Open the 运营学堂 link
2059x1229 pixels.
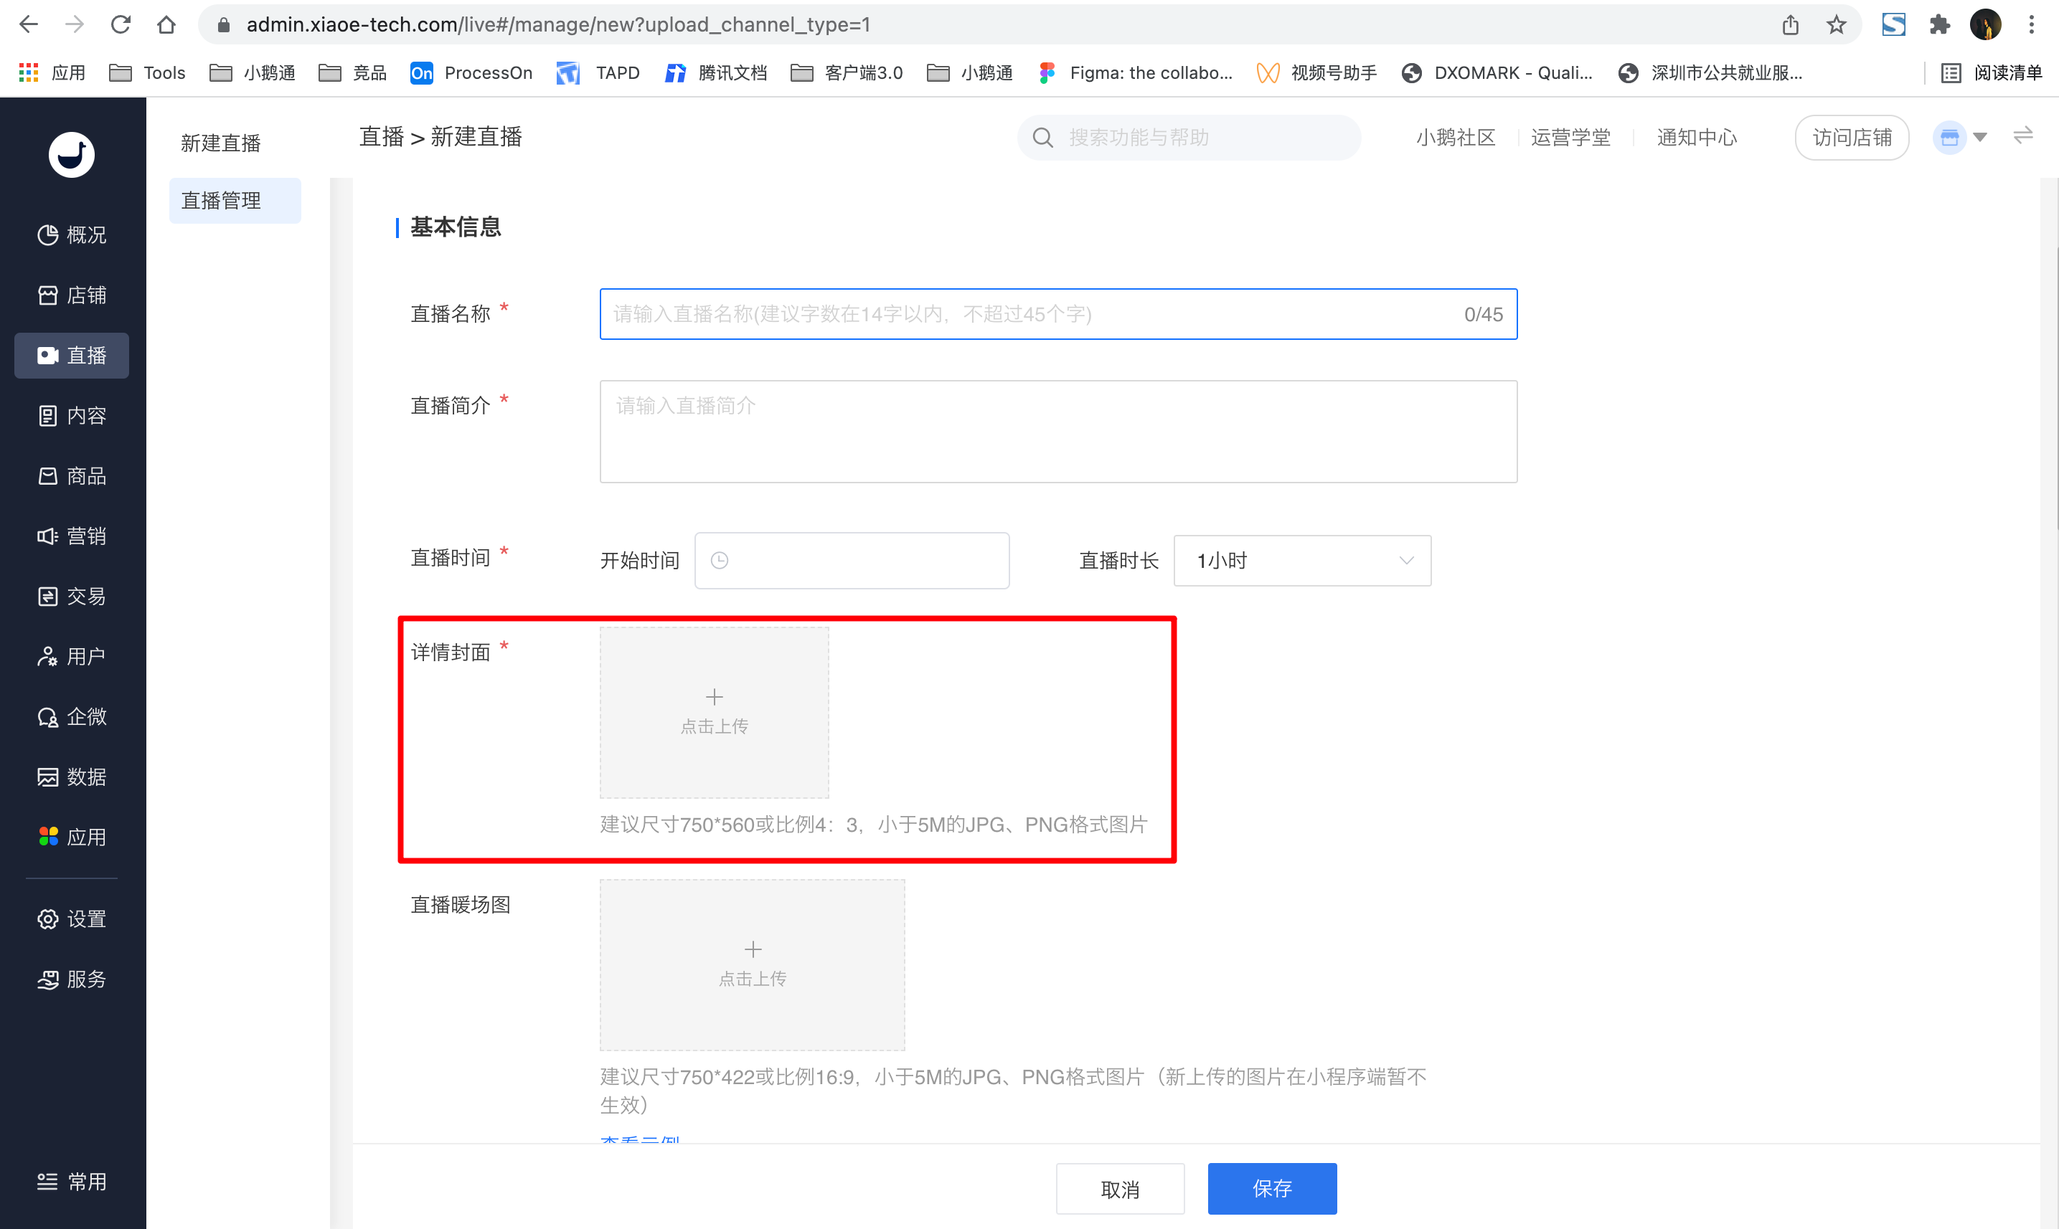[x=1570, y=138]
